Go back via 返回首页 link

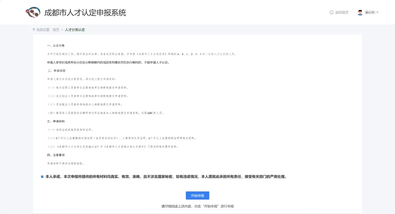click(x=342, y=12)
